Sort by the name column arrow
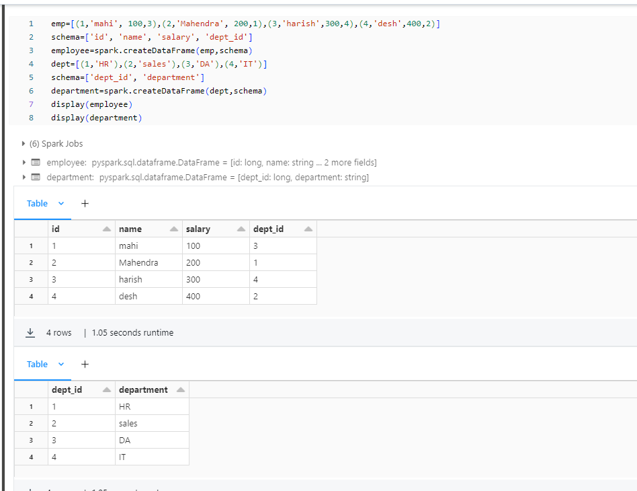 click(x=174, y=229)
